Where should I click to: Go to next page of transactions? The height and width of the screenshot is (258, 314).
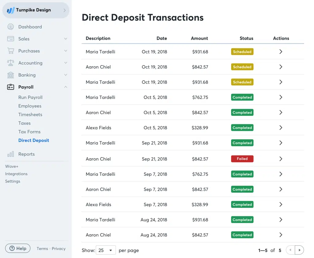pyautogui.click(x=299, y=250)
